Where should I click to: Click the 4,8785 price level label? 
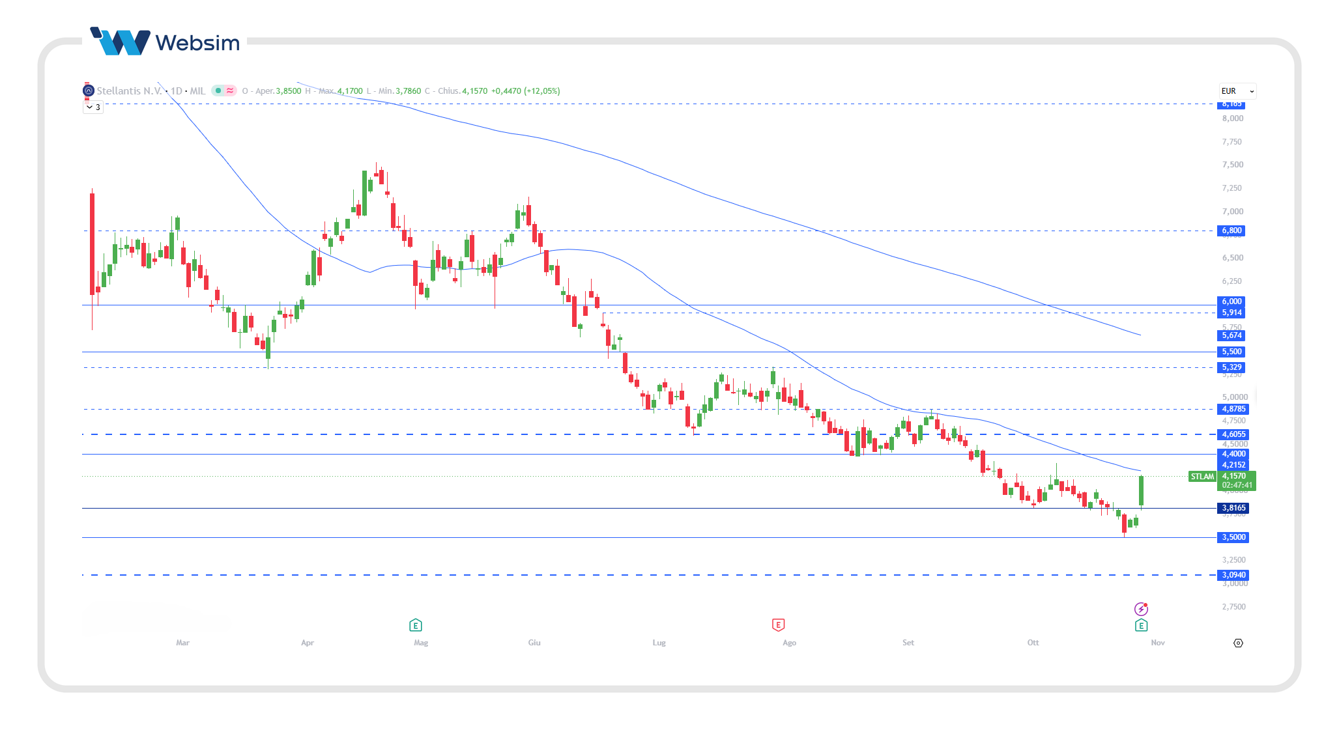click(x=1233, y=409)
